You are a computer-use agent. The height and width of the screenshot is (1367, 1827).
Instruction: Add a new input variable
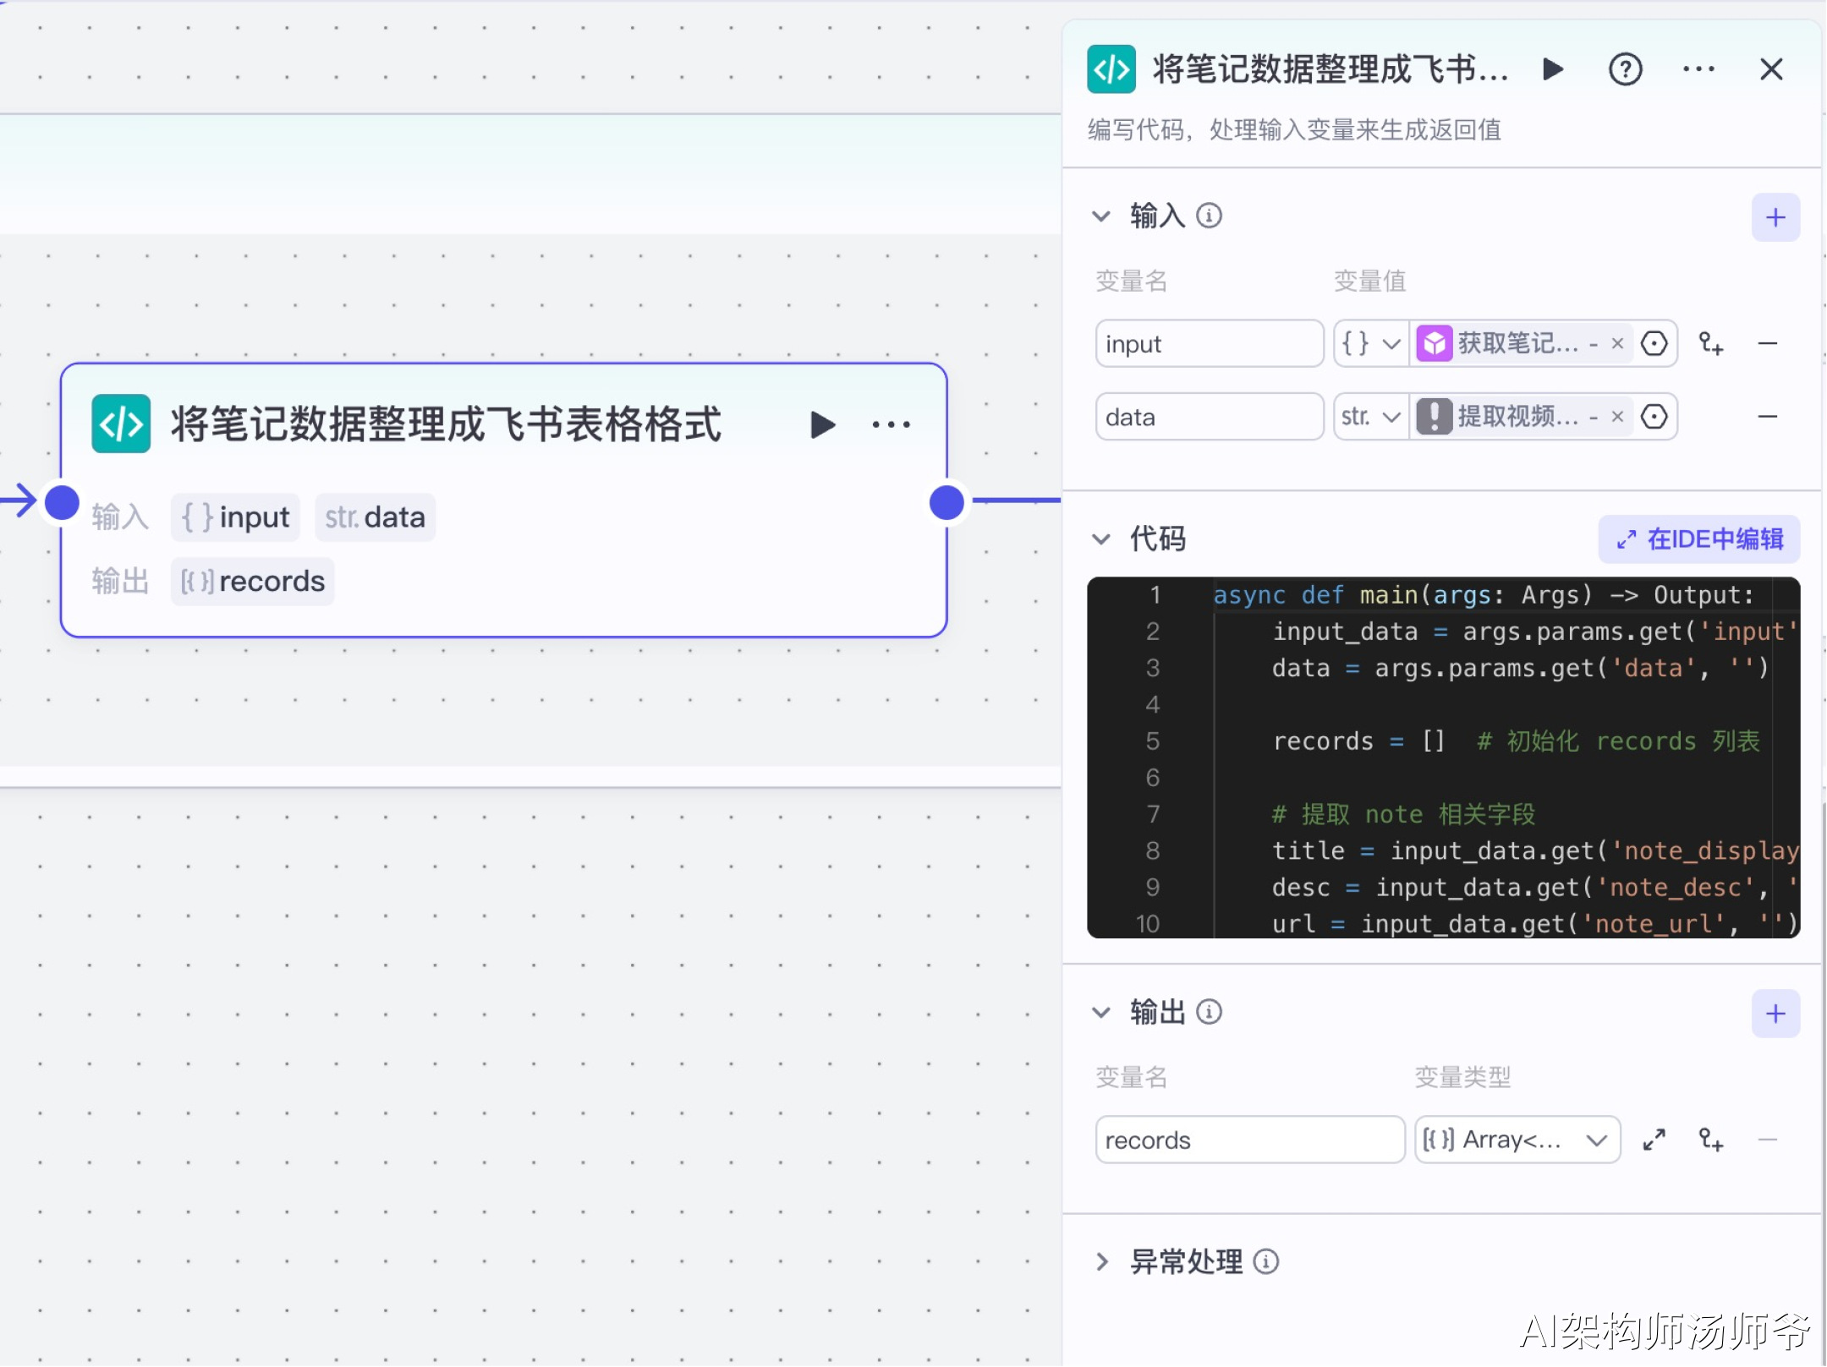(x=1775, y=217)
